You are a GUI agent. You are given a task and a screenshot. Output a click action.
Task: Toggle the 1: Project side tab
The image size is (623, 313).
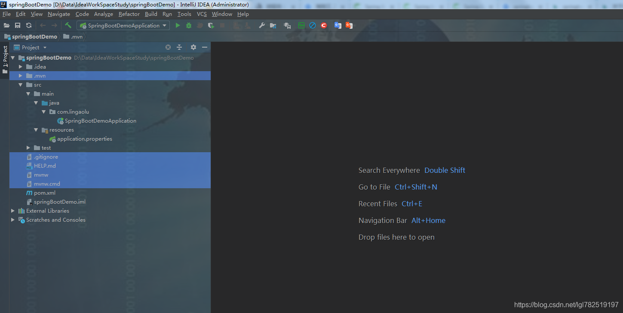click(x=5, y=60)
